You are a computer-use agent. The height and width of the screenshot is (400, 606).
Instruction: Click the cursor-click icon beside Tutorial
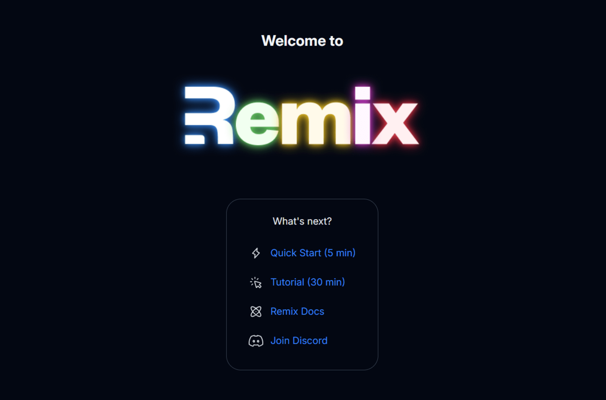pyautogui.click(x=256, y=282)
